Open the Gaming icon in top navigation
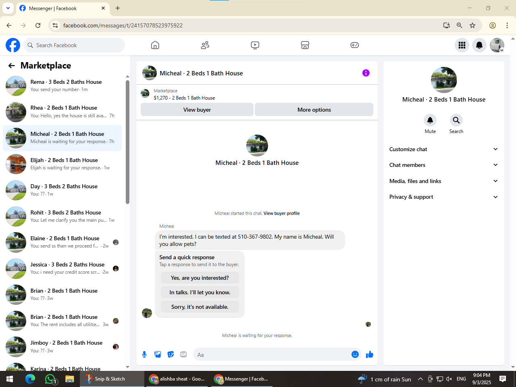Image resolution: width=516 pixels, height=387 pixels. (x=355, y=45)
